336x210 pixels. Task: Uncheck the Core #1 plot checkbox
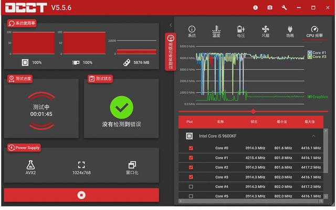[x=191, y=157]
